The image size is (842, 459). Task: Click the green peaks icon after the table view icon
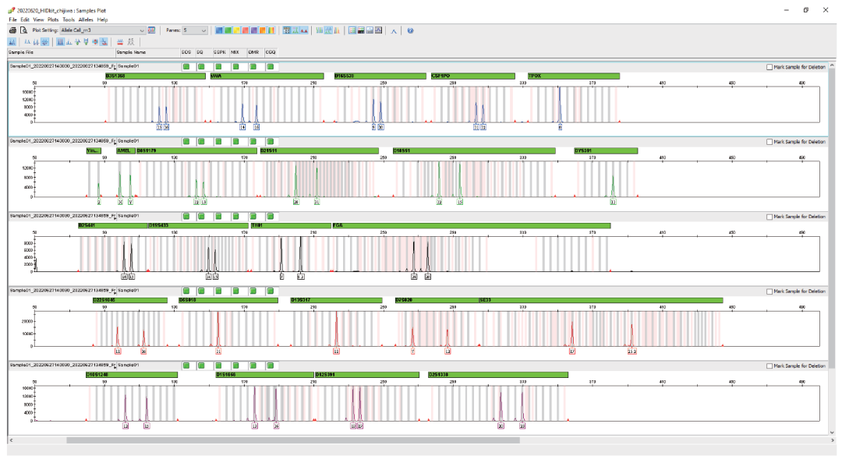[x=295, y=30]
